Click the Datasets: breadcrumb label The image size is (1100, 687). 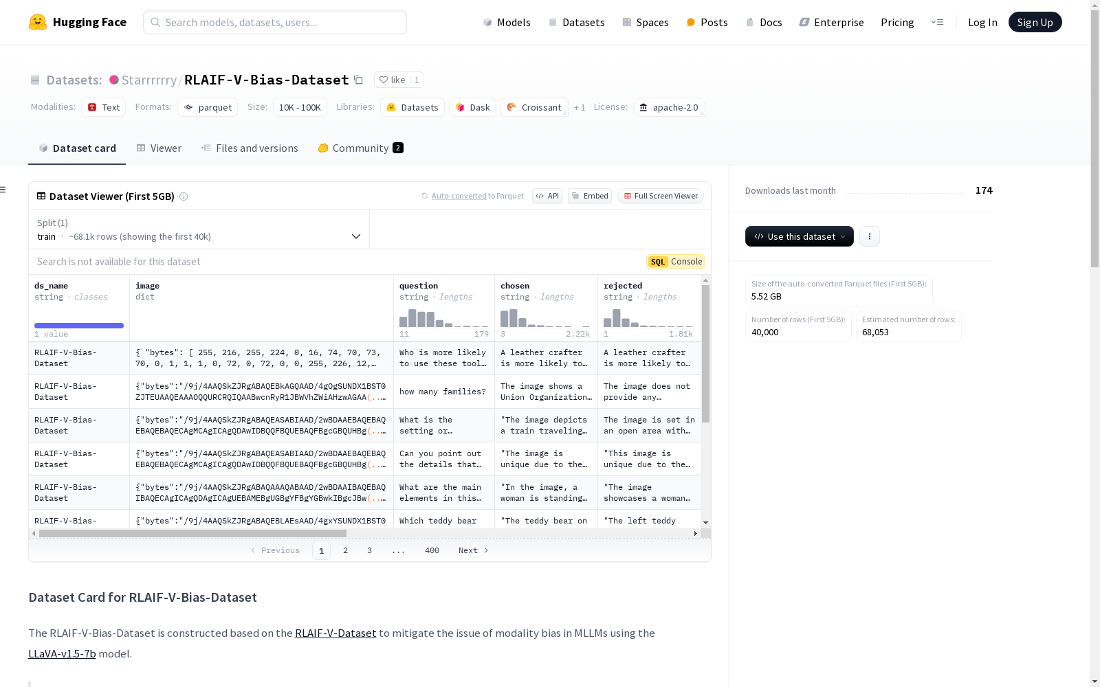pos(74,80)
